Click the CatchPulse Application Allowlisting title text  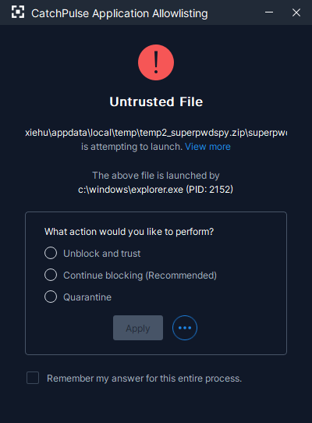(x=119, y=13)
